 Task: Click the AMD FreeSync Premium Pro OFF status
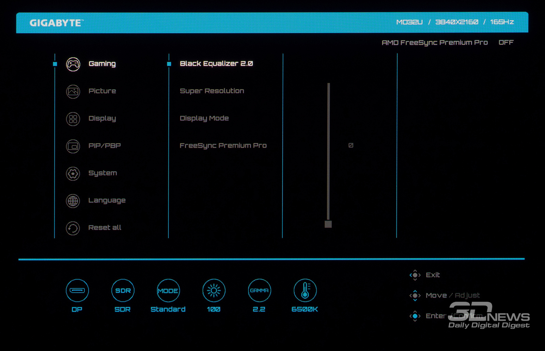tap(448, 43)
